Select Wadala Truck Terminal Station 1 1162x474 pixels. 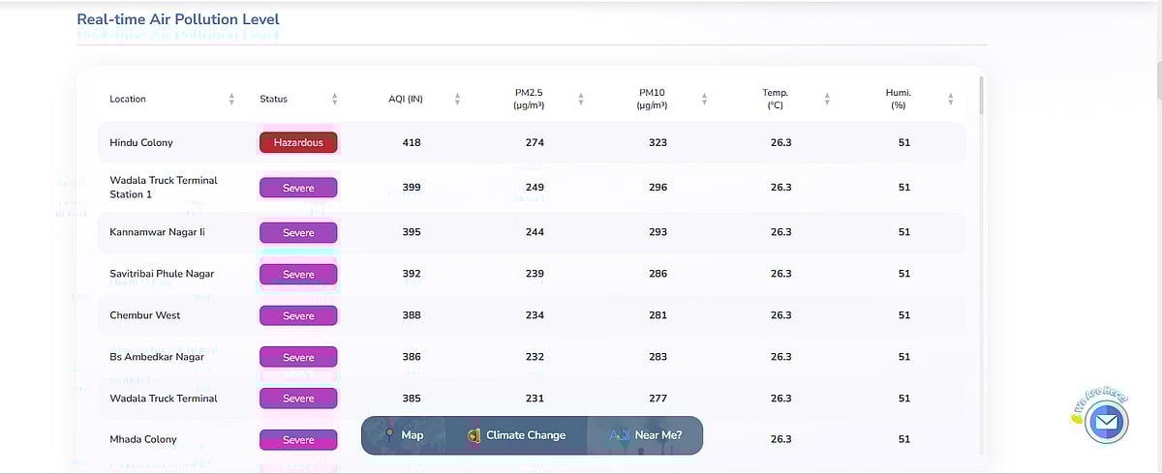164,187
